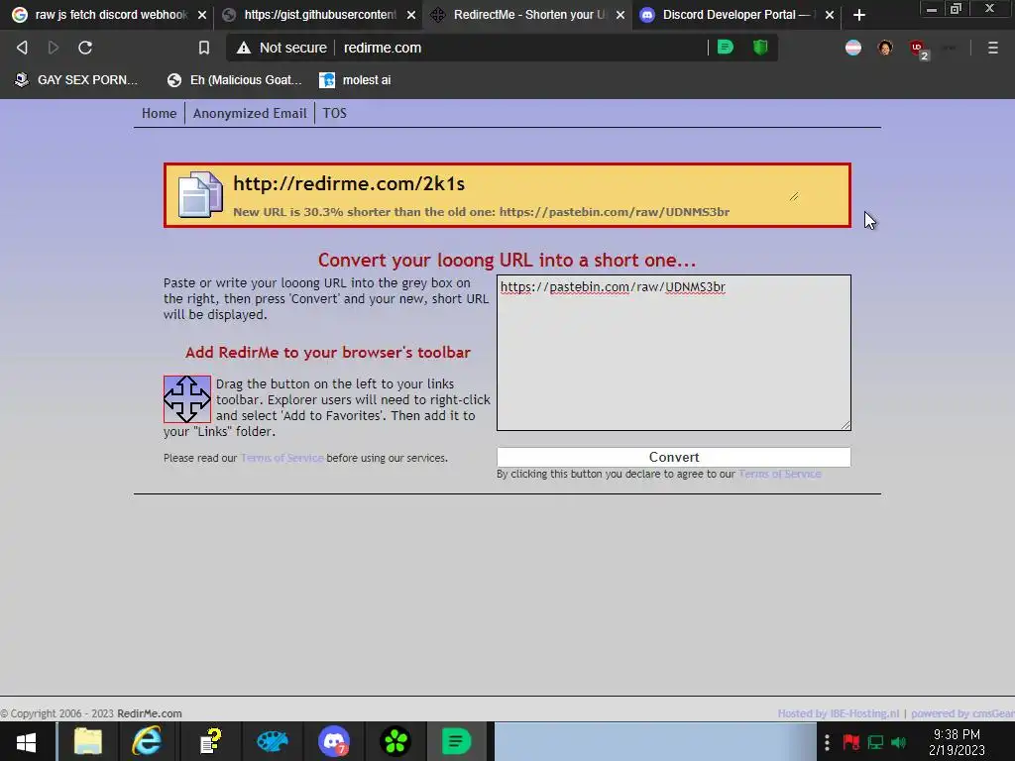Open the uBlock Origin extension icon

point(919,49)
